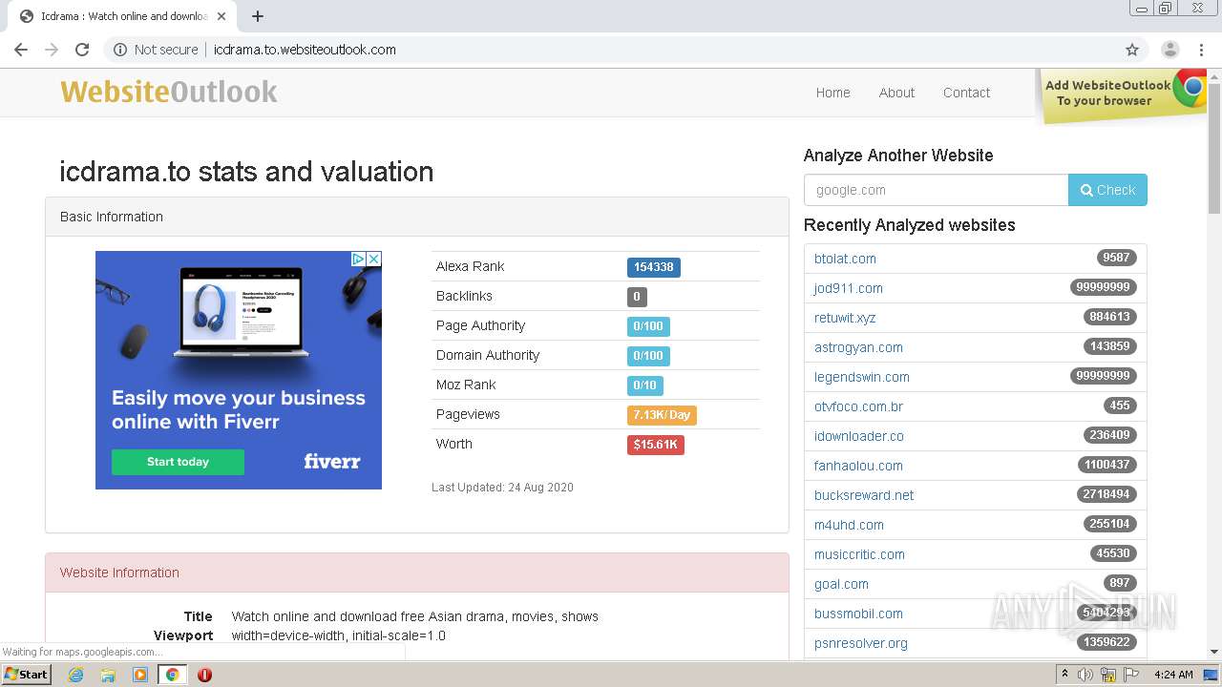Open bussmobil.com link

click(x=858, y=614)
